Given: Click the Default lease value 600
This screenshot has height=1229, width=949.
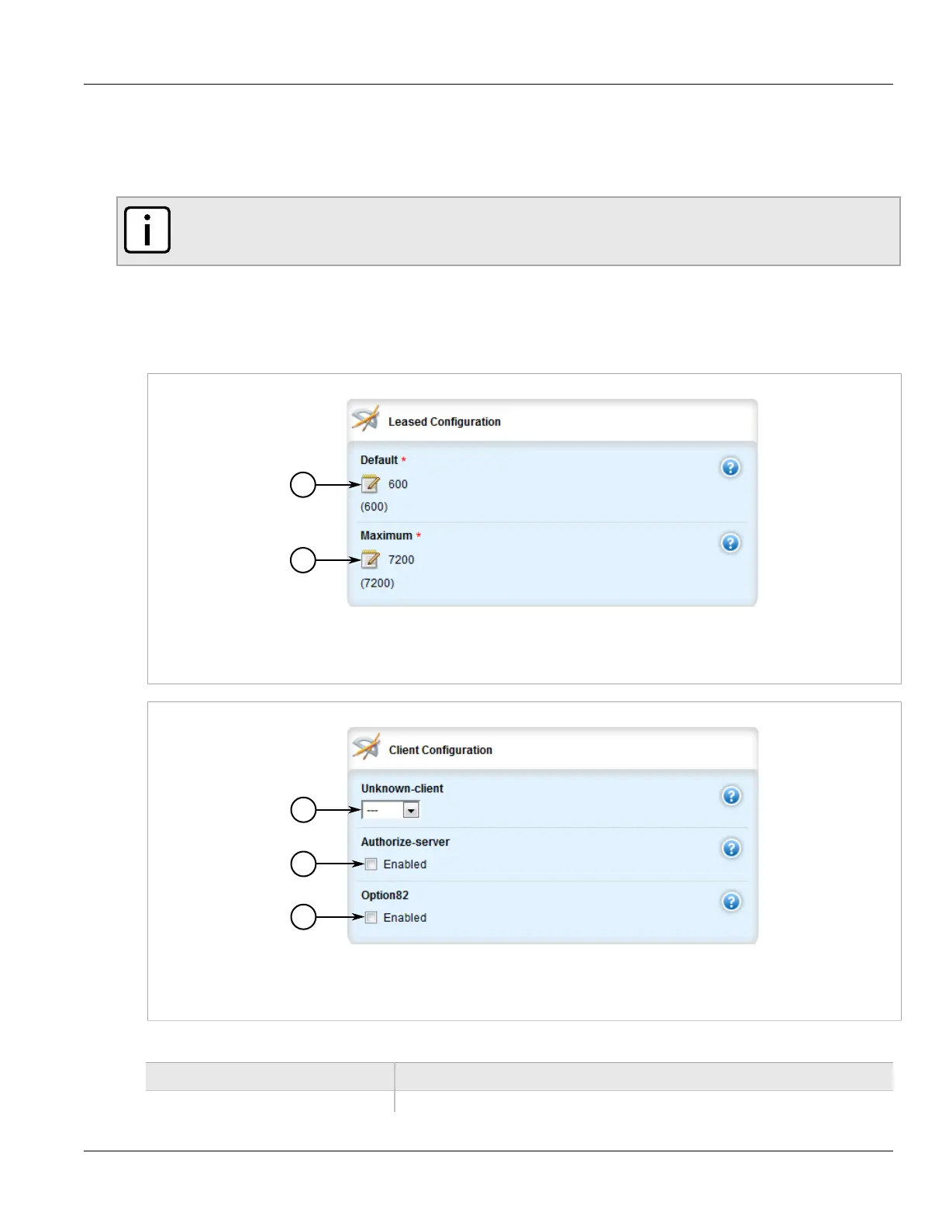Looking at the screenshot, I should pos(398,485).
